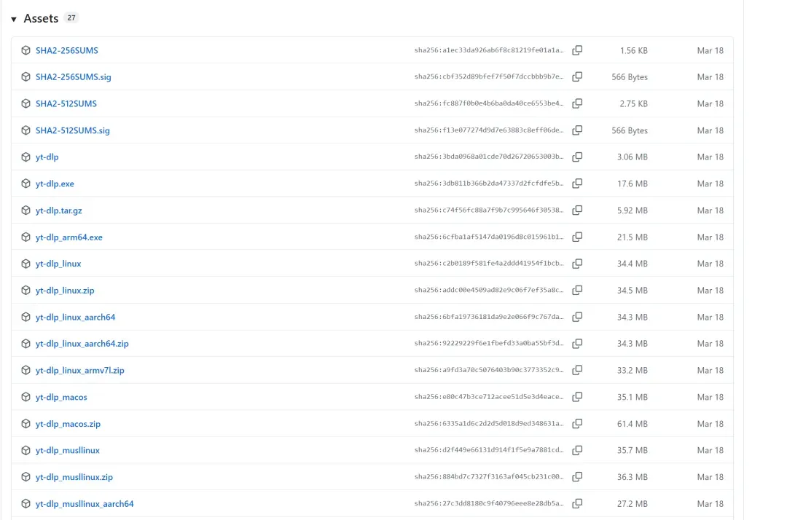Click the 61.4 MB size value
787x520 pixels.
[633, 424]
